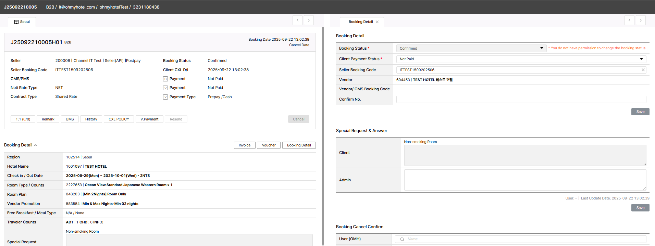Select the Booking Detail tab
The height and width of the screenshot is (246, 655).
point(360,22)
